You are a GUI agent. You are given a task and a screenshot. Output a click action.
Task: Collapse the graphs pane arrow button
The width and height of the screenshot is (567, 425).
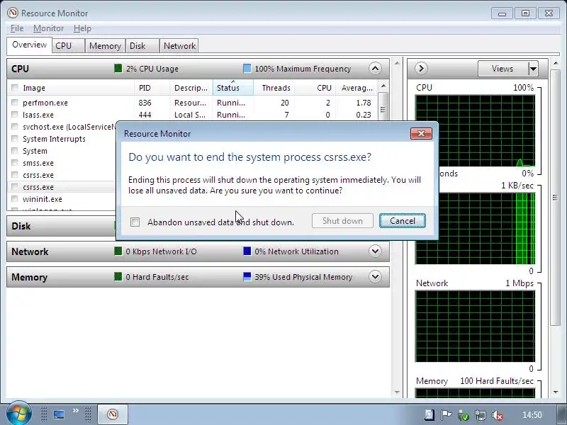click(x=421, y=68)
